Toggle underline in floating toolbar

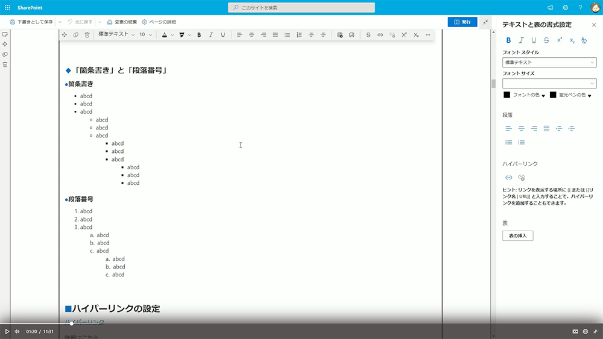[223, 35]
